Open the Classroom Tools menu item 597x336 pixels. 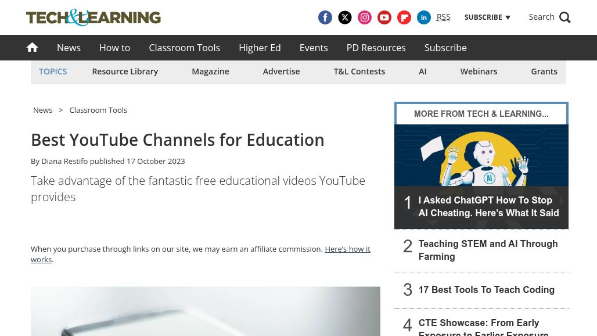[x=184, y=48]
